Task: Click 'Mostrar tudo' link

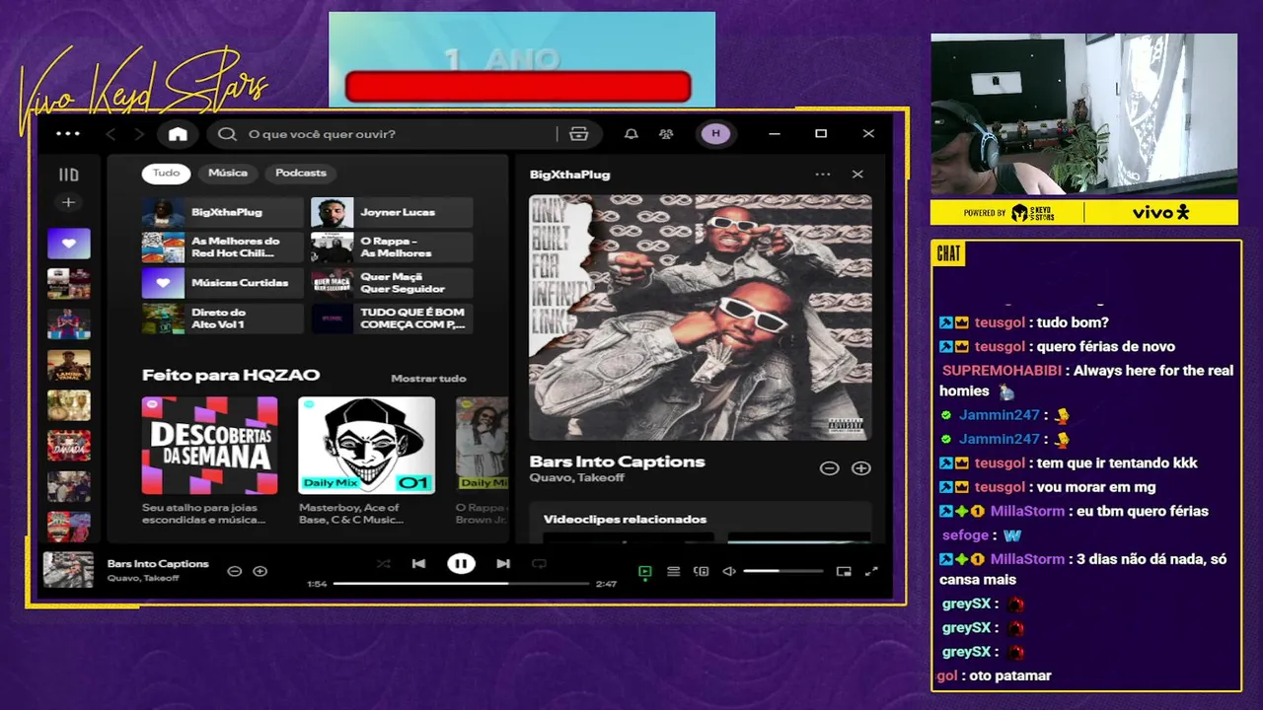Action: coord(428,379)
